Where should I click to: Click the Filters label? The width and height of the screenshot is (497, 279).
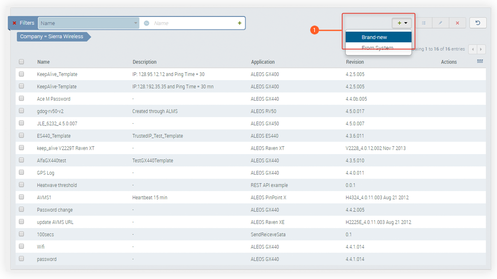pyautogui.click(x=27, y=23)
